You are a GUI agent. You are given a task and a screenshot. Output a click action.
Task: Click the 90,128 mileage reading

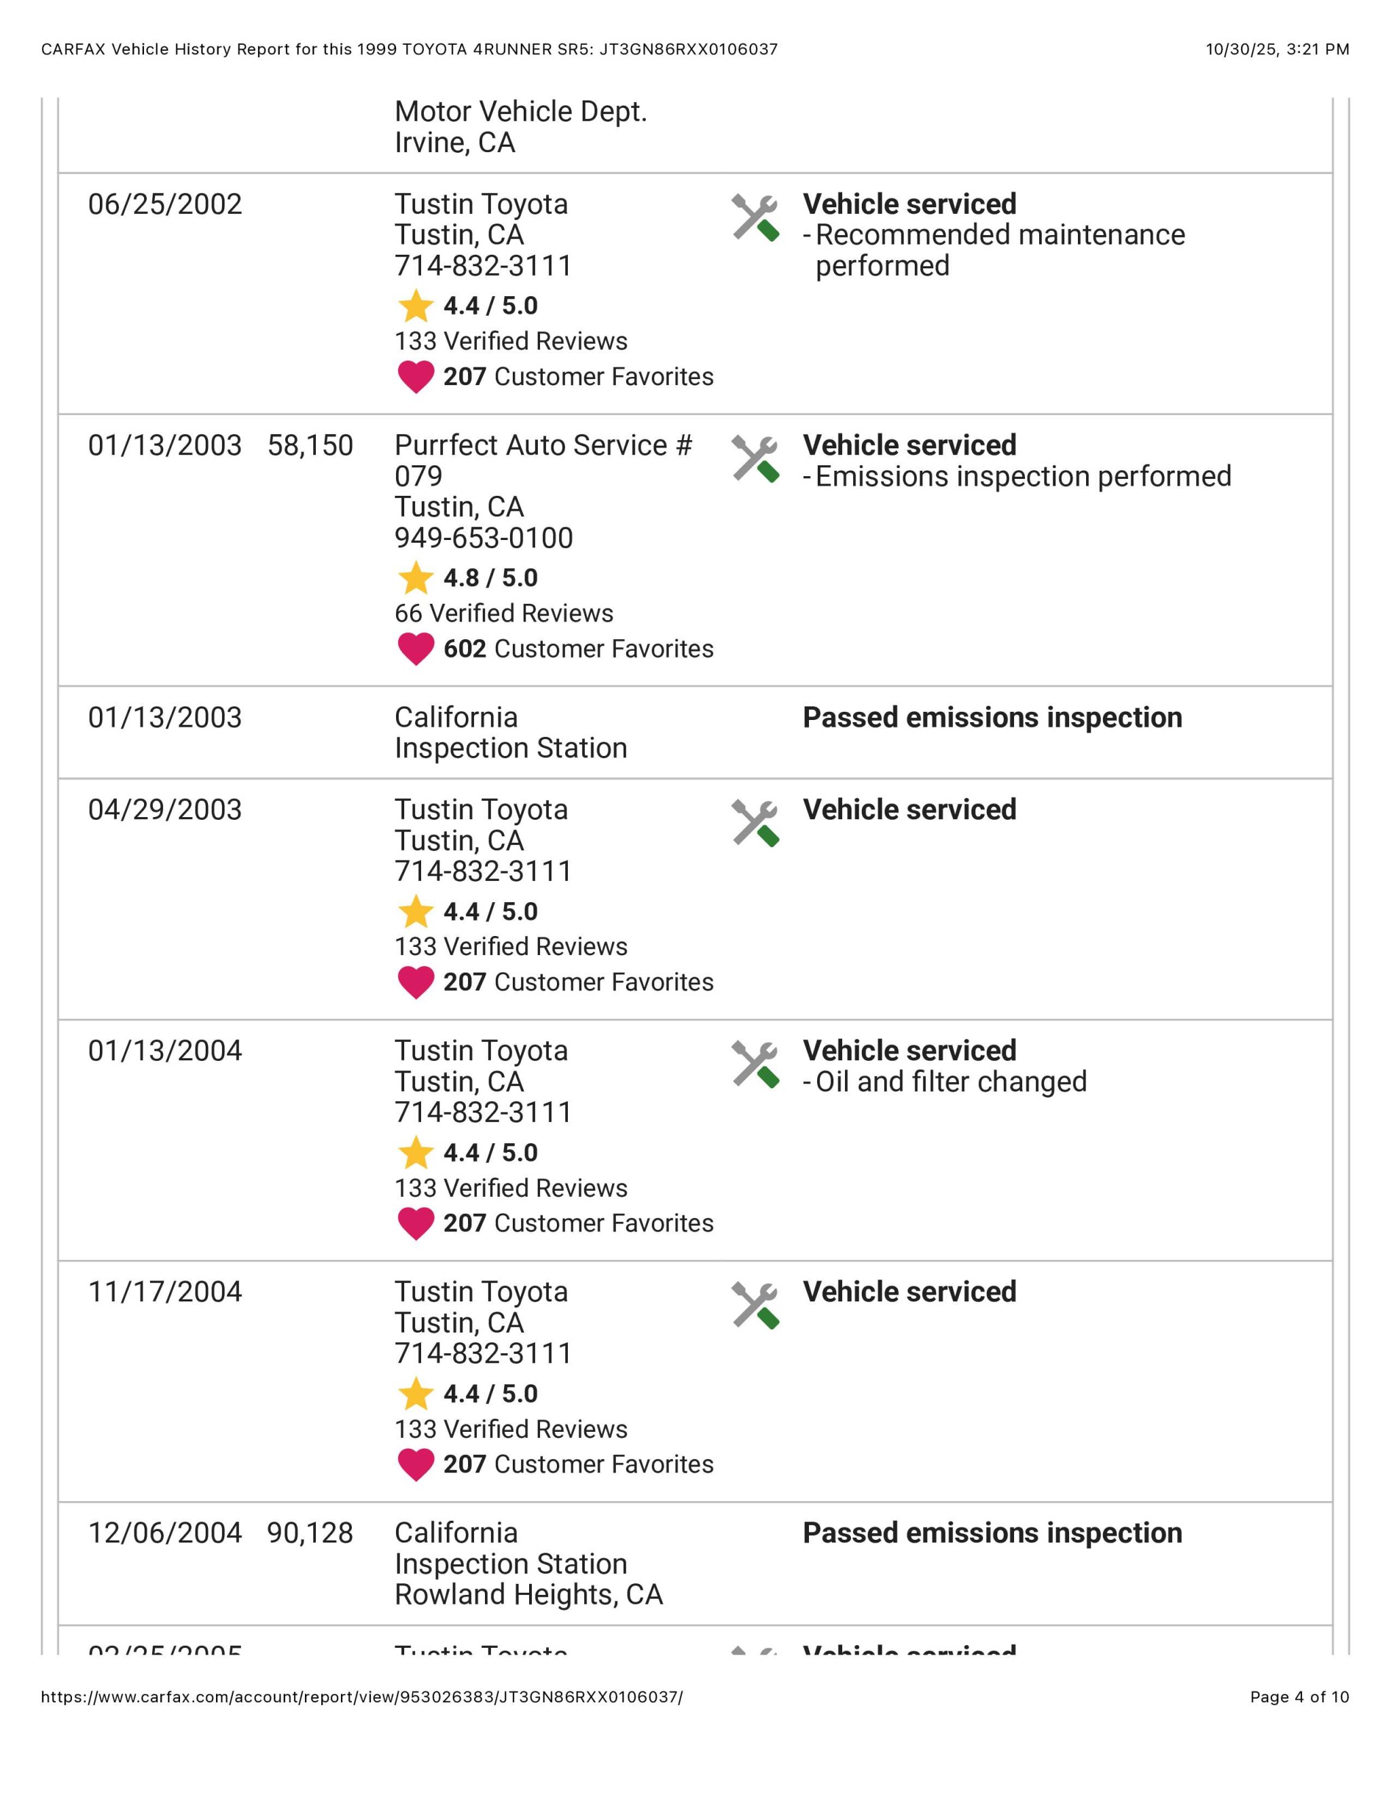pyautogui.click(x=310, y=1533)
